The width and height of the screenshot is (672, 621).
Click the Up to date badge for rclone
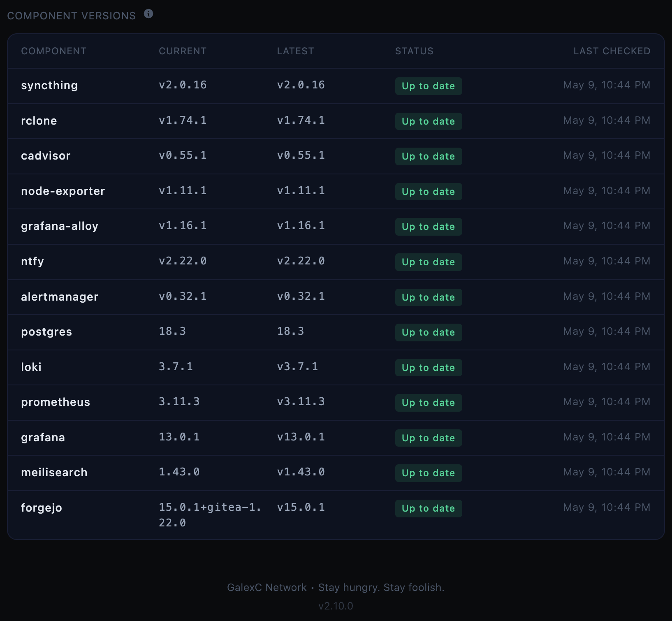pyautogui.click(x=429, y=121)
